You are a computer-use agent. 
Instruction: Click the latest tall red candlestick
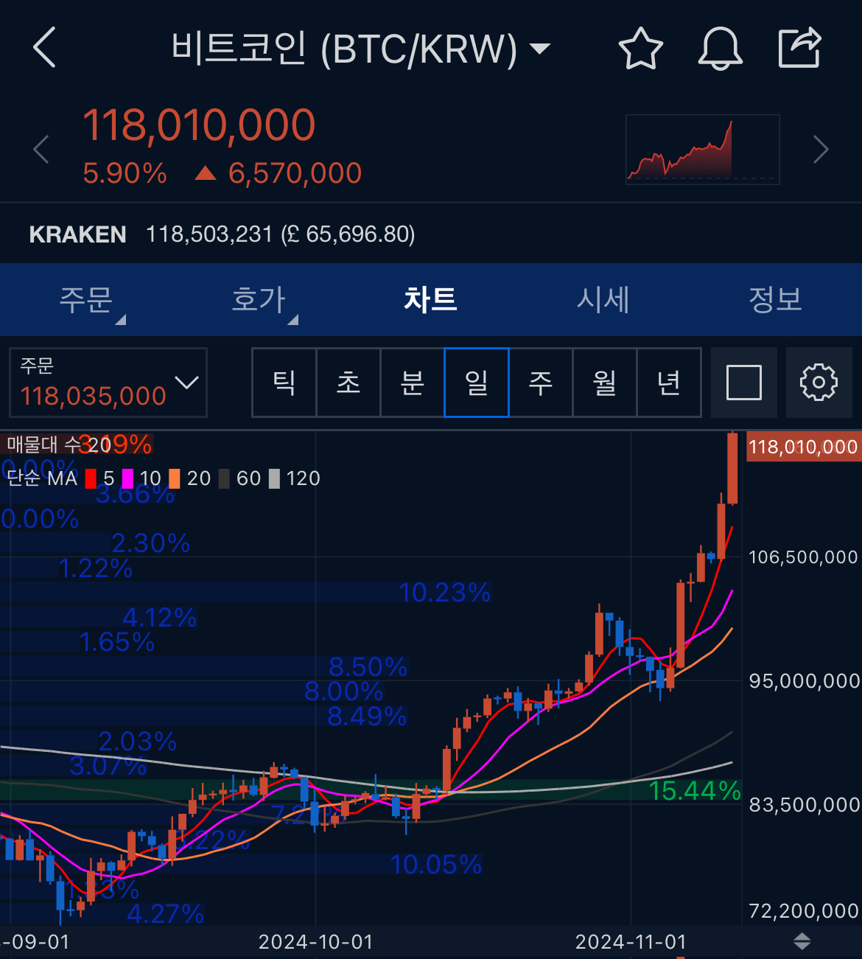(732, 469)
